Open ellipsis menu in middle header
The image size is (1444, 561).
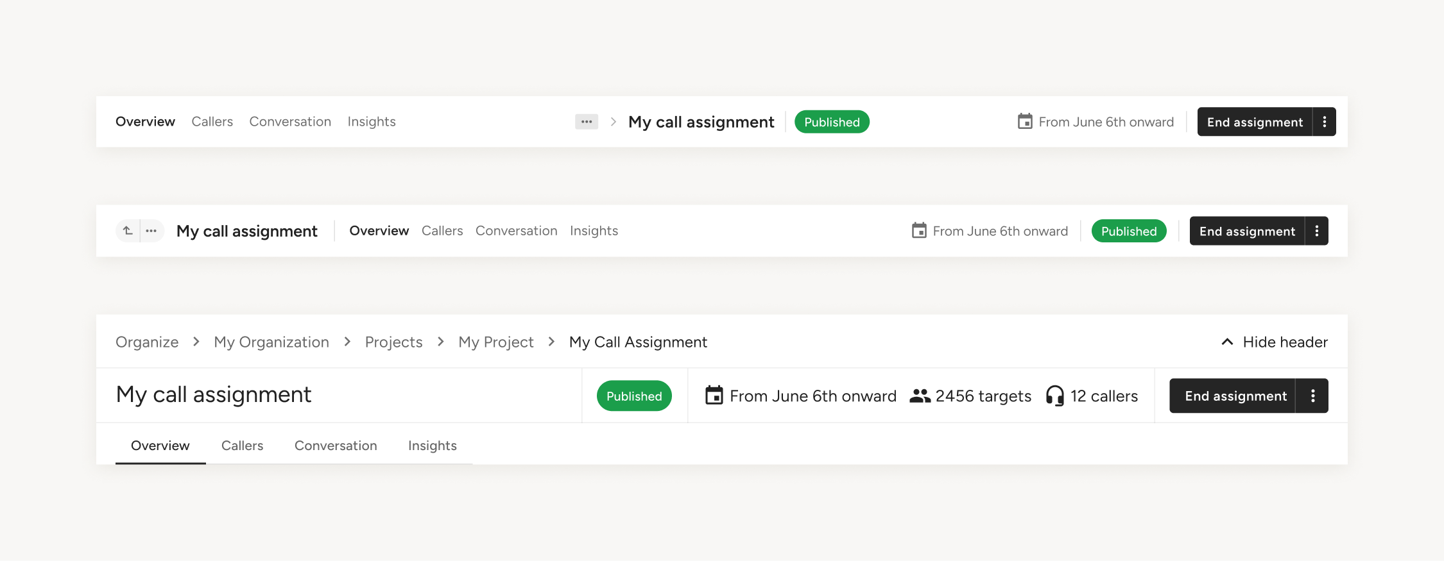tap(151, 231)
